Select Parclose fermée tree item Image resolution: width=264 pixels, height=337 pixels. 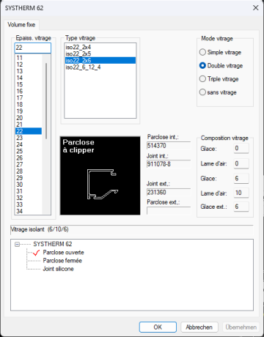click(x=62, y=261)
